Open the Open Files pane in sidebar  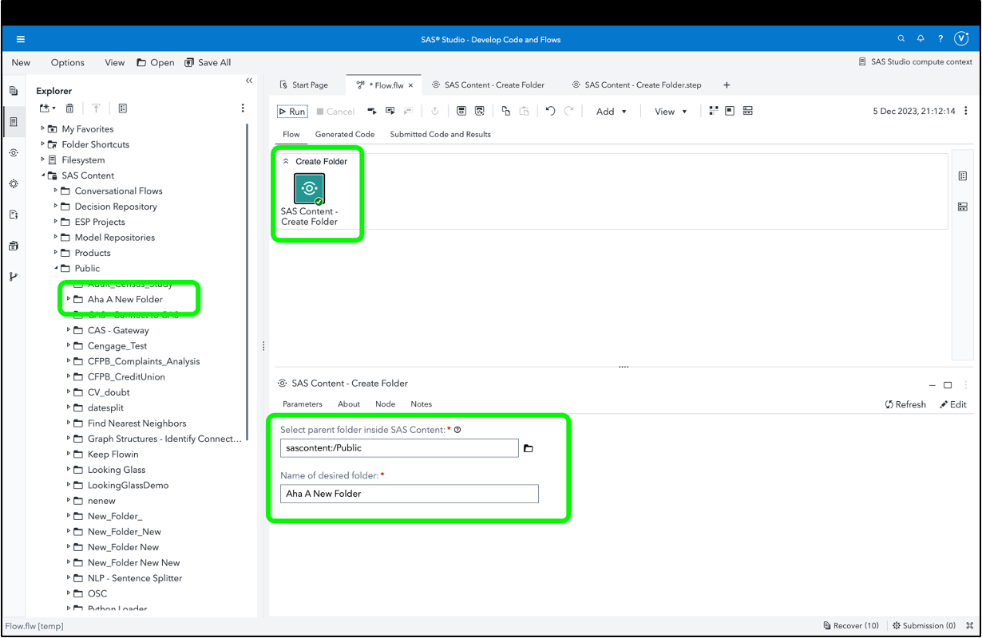pyautogui.click(x=14, y=91)
